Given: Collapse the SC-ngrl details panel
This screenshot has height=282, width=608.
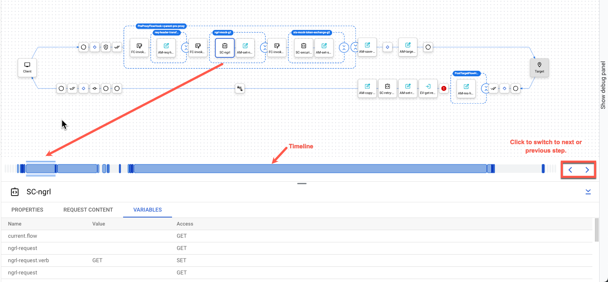Looking at the screenshot, I should 588,192.
